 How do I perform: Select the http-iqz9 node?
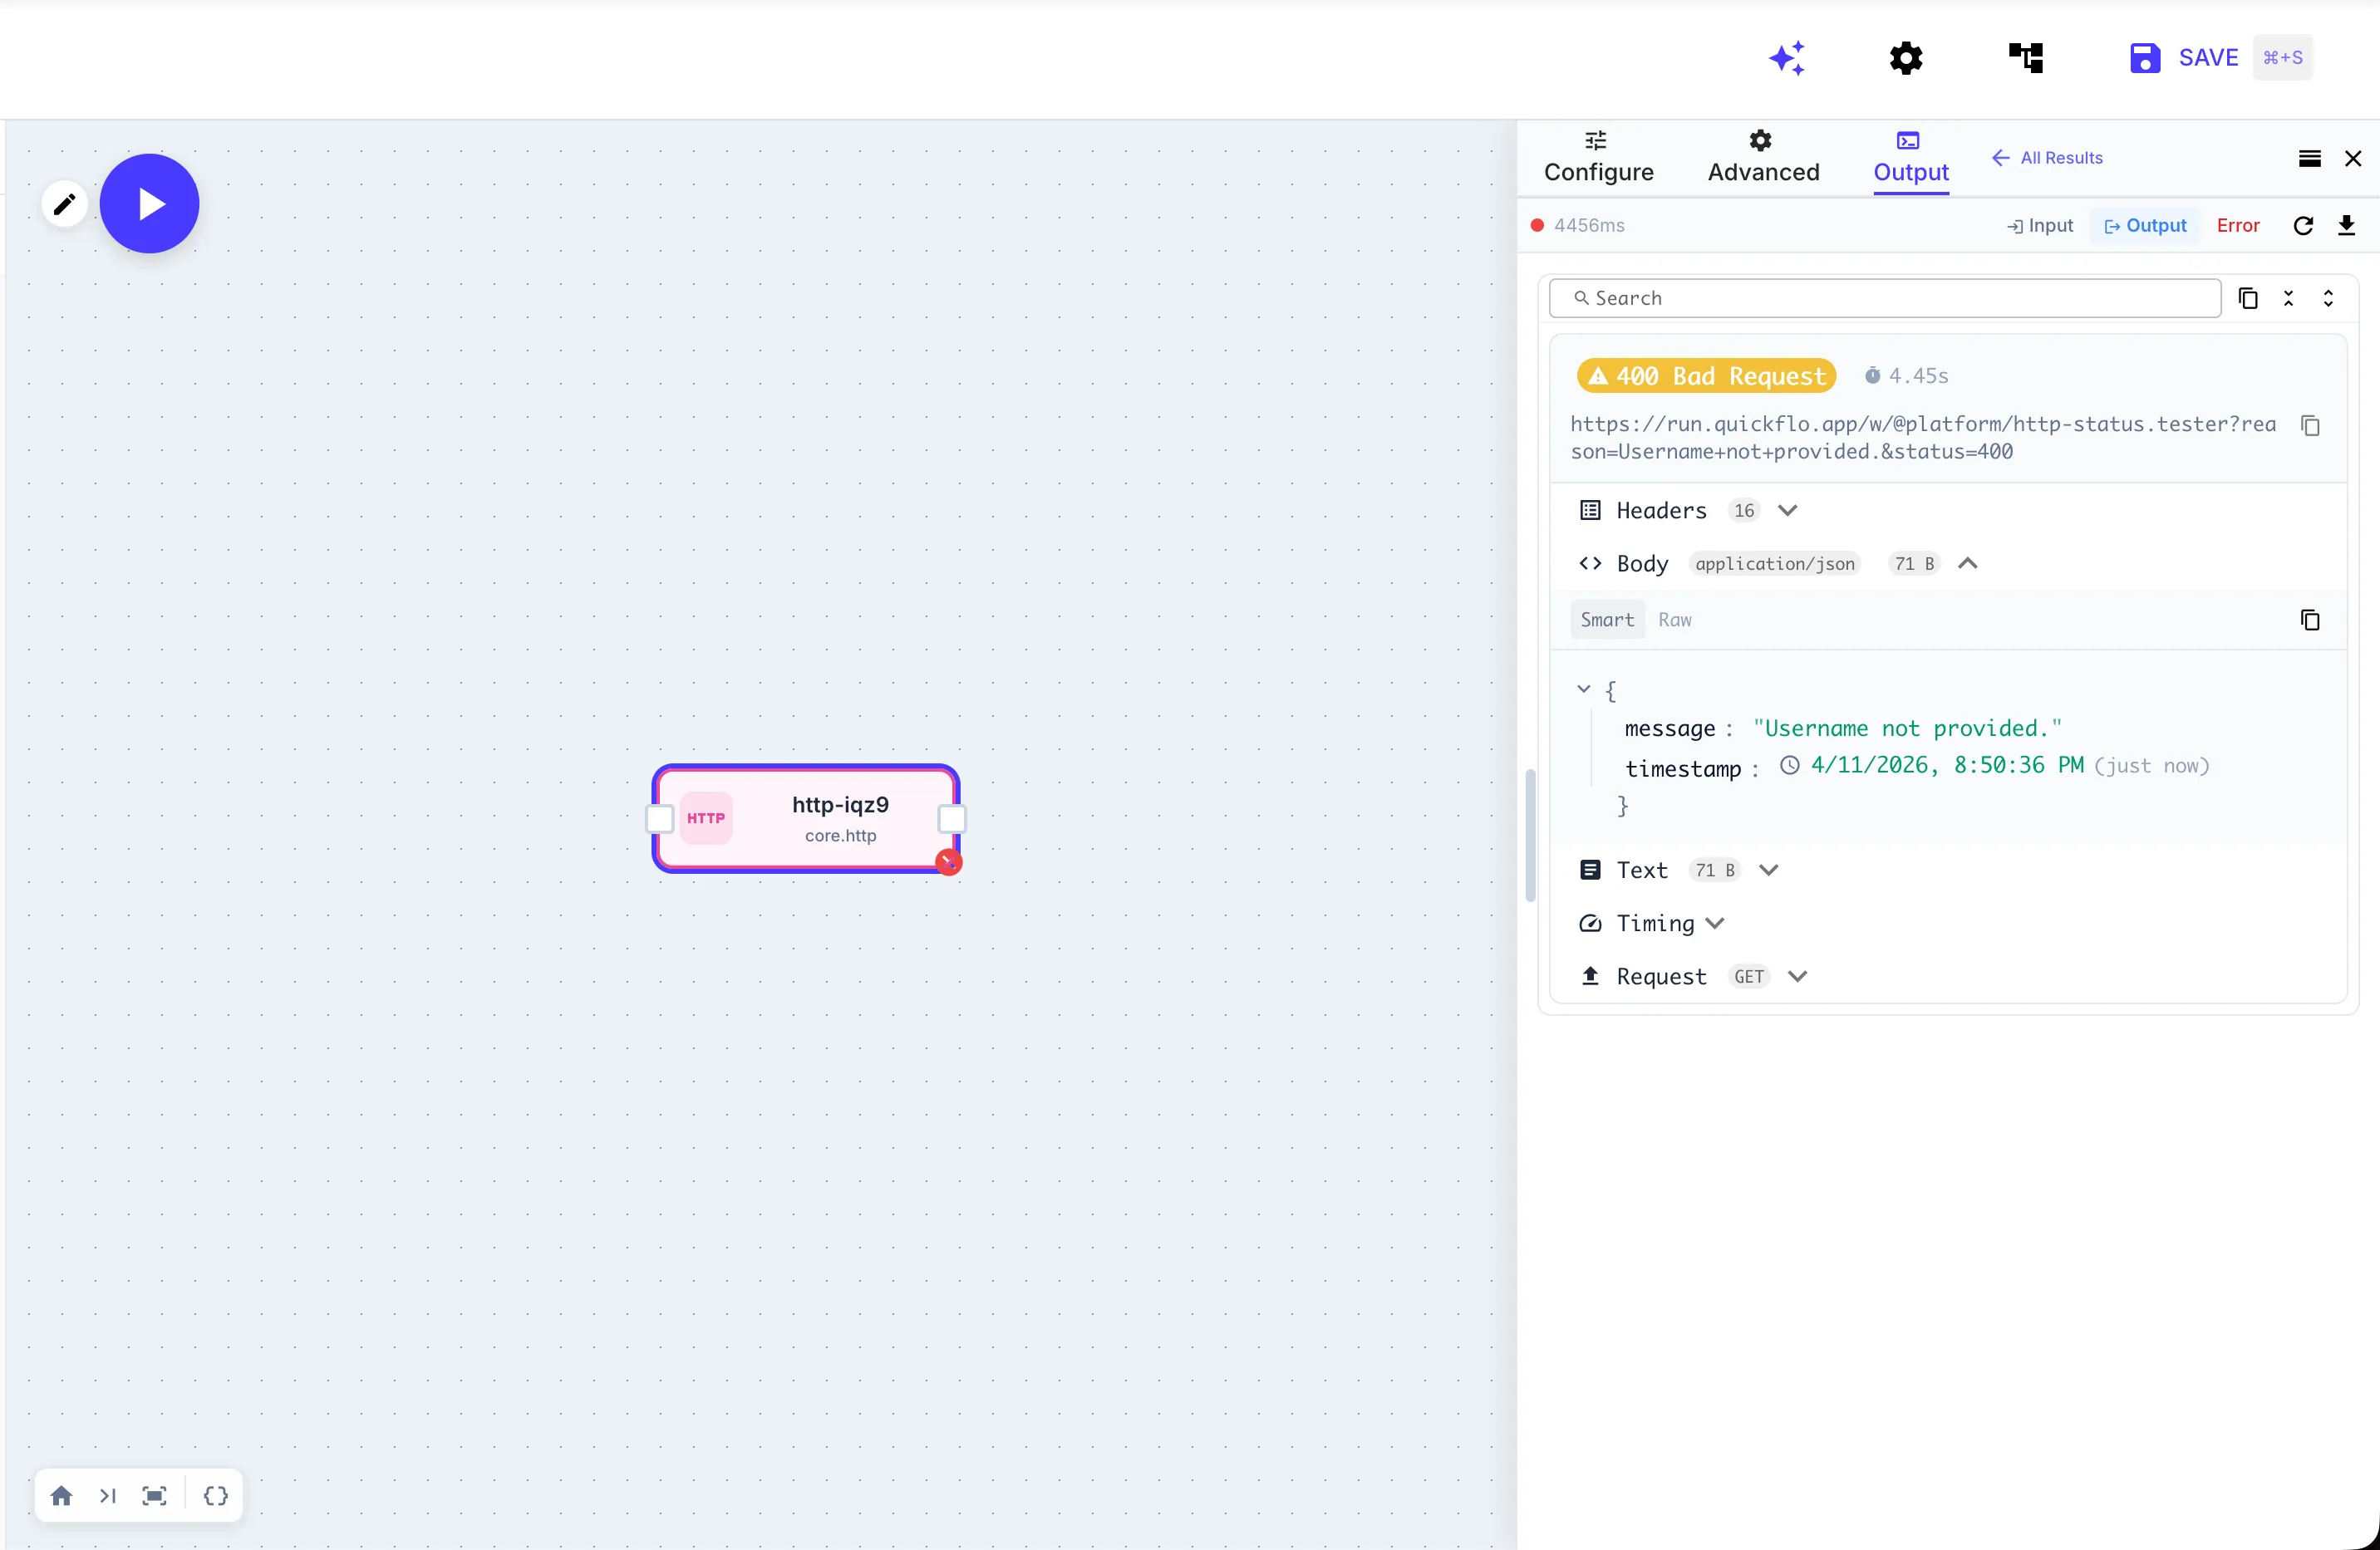click(806, 818)
